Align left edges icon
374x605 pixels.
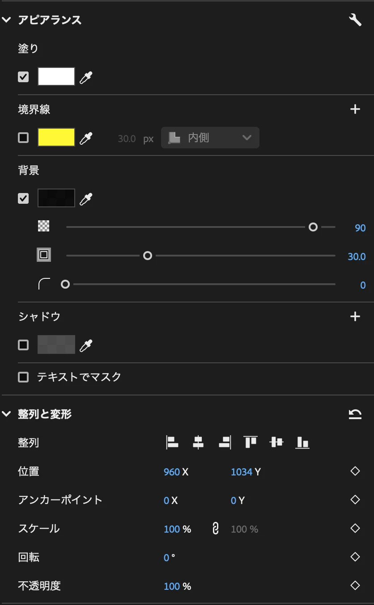click(172, 442)
